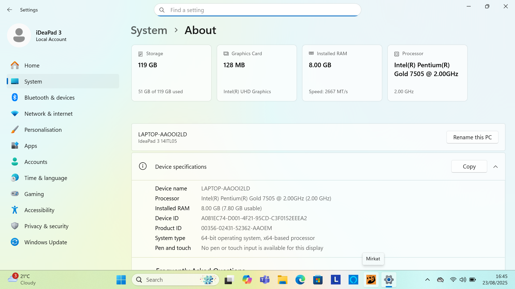Open Bluetooth & devices settings
The width and height of the screenshot is (515, 289).
(49, 97)
